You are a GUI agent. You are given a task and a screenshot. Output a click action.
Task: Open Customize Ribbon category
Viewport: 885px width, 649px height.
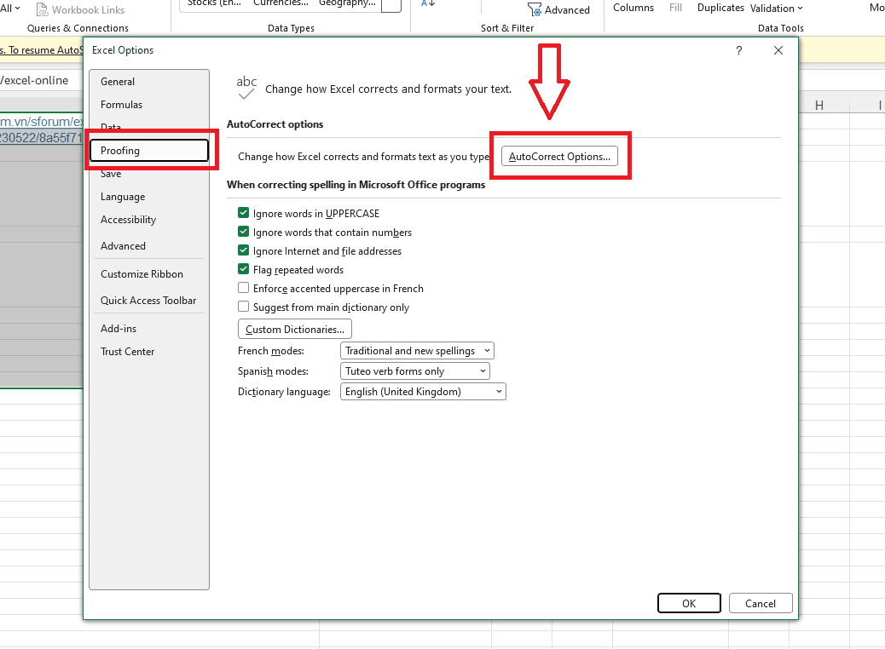pyautogui.click(x=149, y=274)
